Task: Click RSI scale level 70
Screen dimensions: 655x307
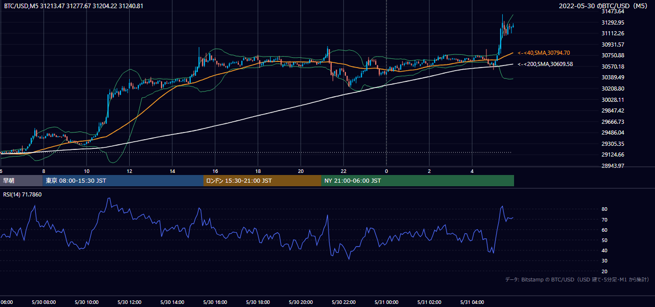Action: tap(604, 220)
